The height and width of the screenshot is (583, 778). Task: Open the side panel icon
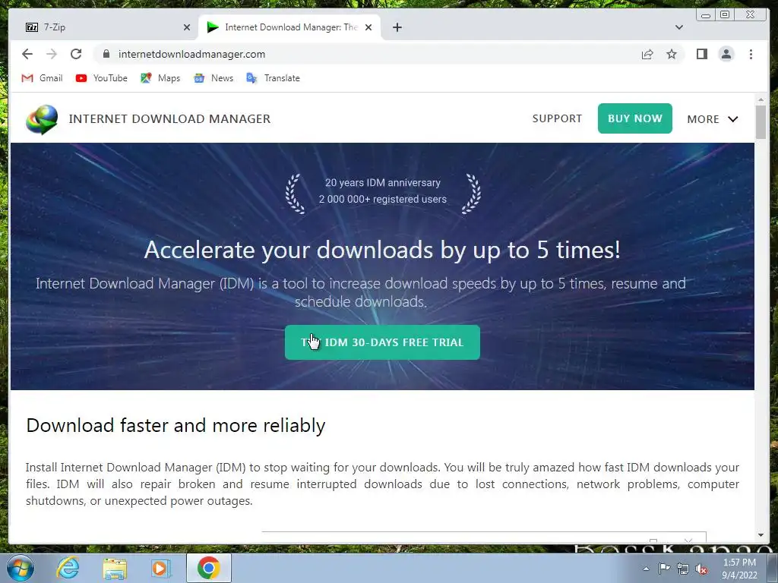pyautogui.click(x=701, y=54)
